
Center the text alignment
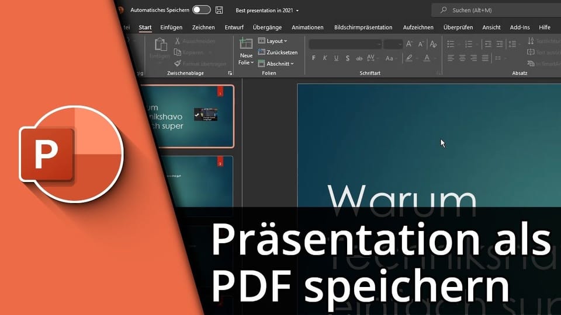pos(462,58)
